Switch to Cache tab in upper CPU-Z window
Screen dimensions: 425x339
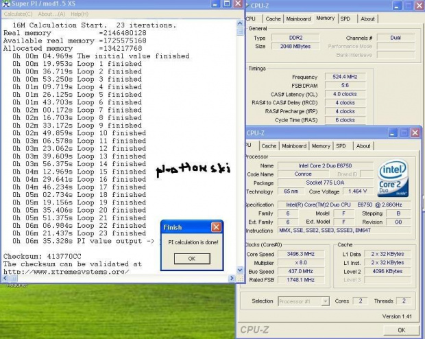coord(273,19)
